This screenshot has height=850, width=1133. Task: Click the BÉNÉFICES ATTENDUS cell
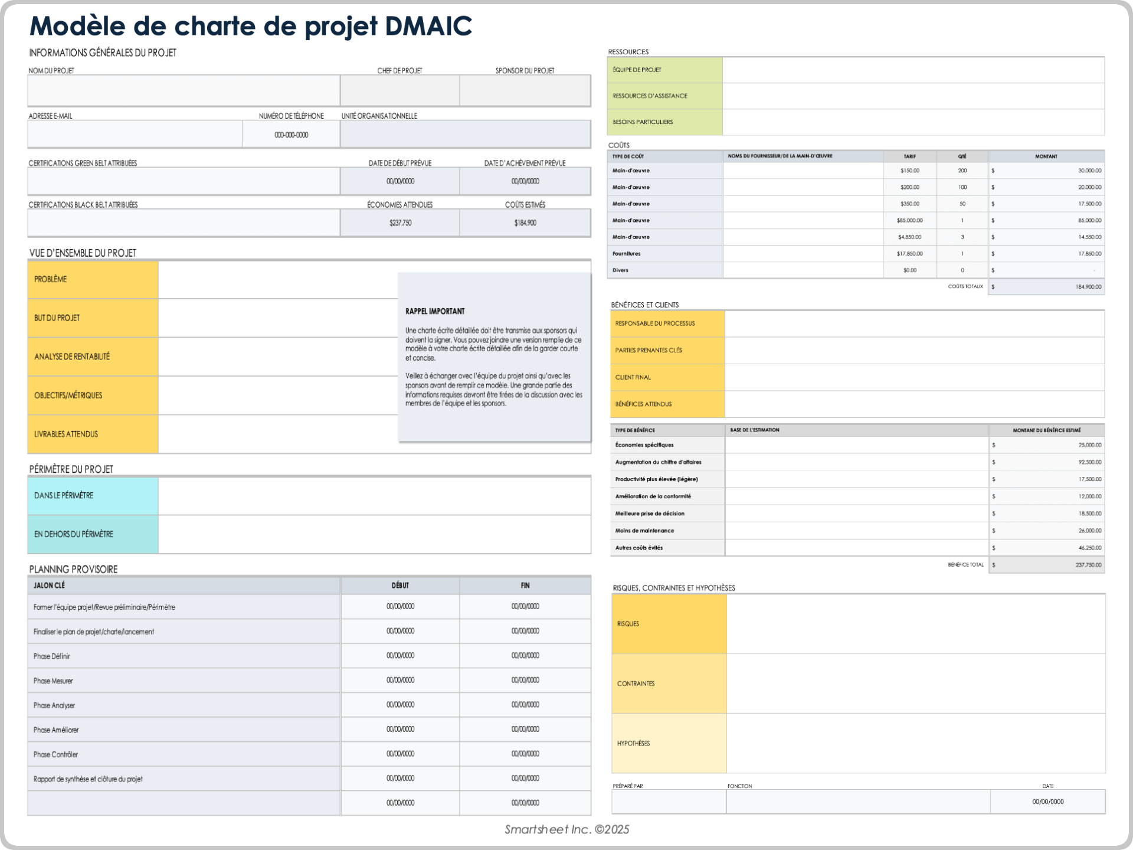pos(667,404)
